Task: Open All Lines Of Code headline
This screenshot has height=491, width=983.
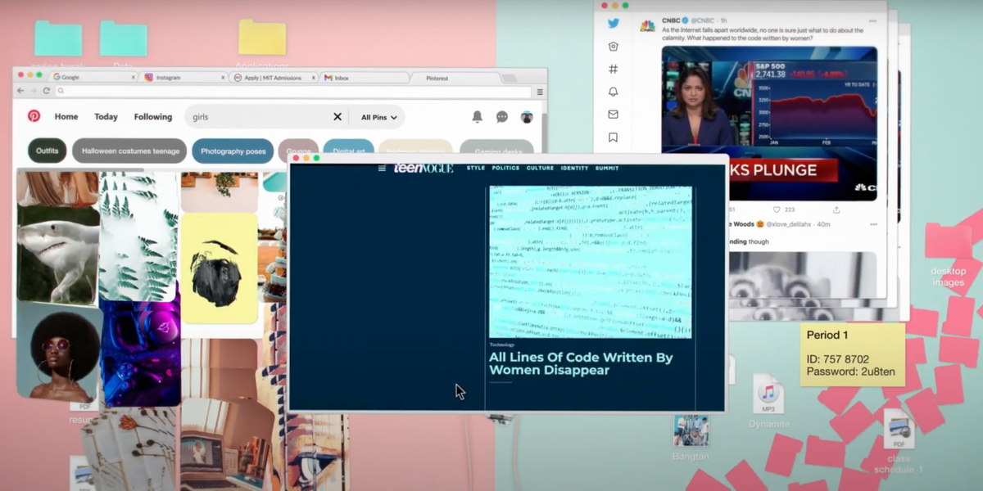Action: tap(581, 363)
